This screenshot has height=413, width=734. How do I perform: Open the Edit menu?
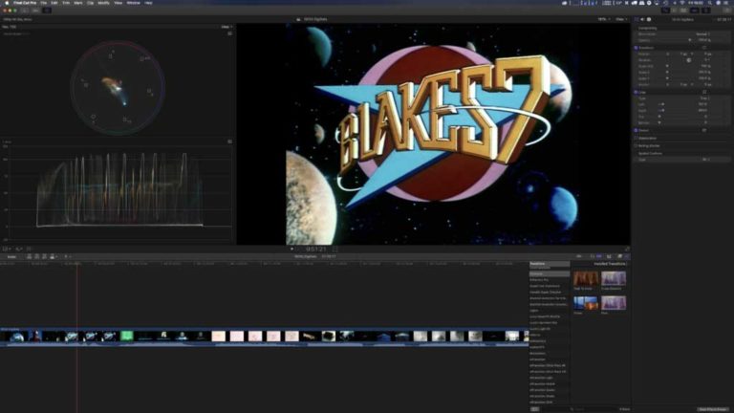[54, 3]
